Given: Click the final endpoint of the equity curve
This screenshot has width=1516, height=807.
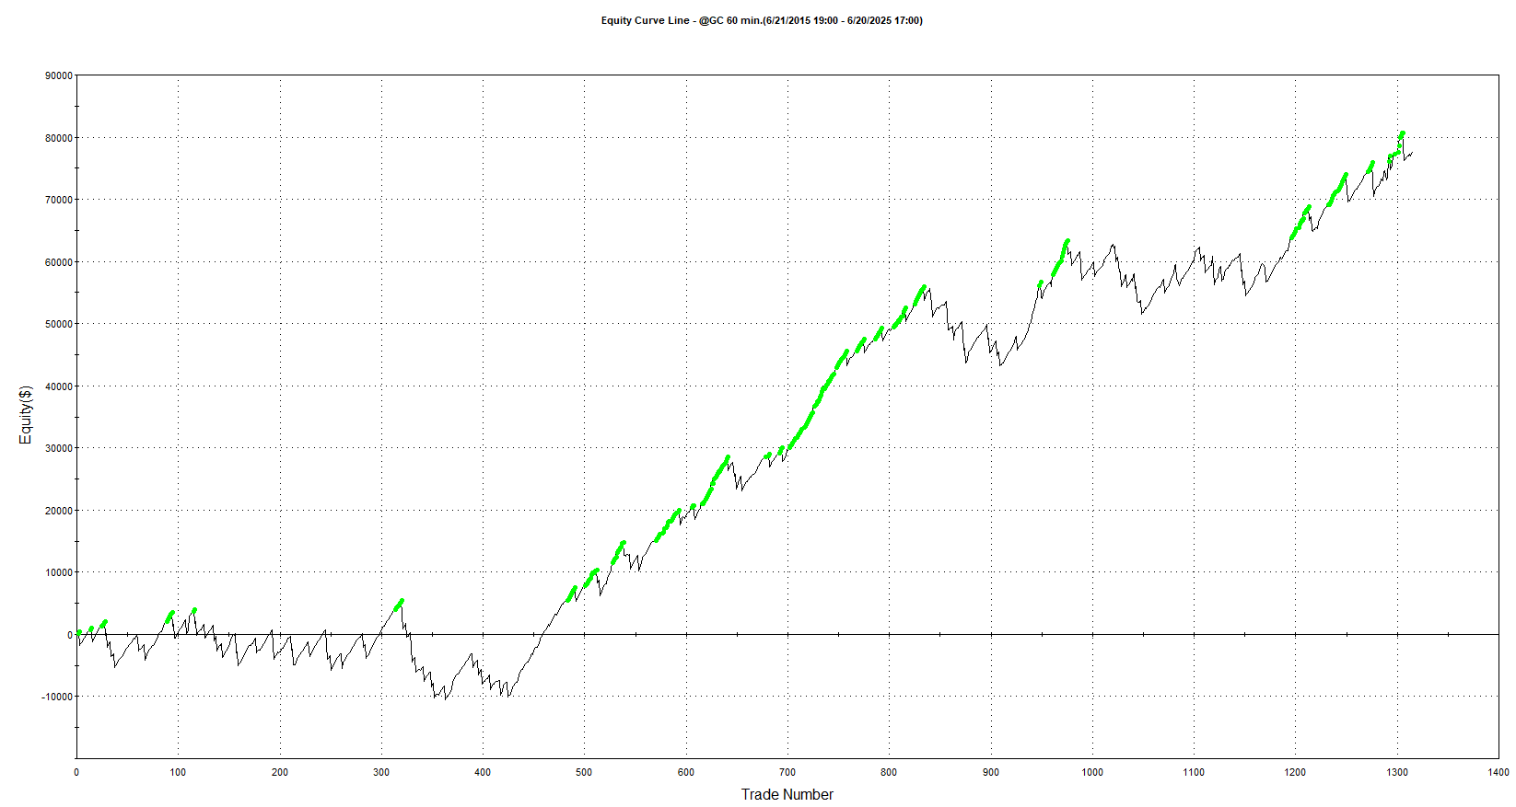Looking at the screenshot, I should (1412, 153).
